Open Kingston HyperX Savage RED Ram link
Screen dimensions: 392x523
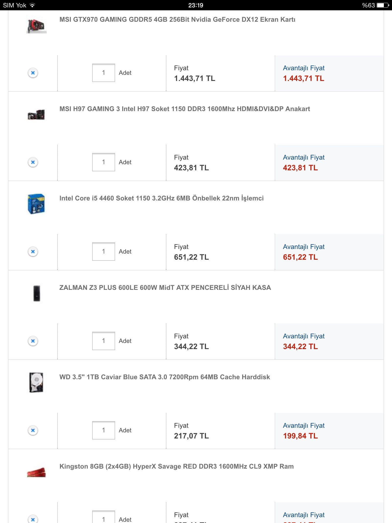click(176, 467)
